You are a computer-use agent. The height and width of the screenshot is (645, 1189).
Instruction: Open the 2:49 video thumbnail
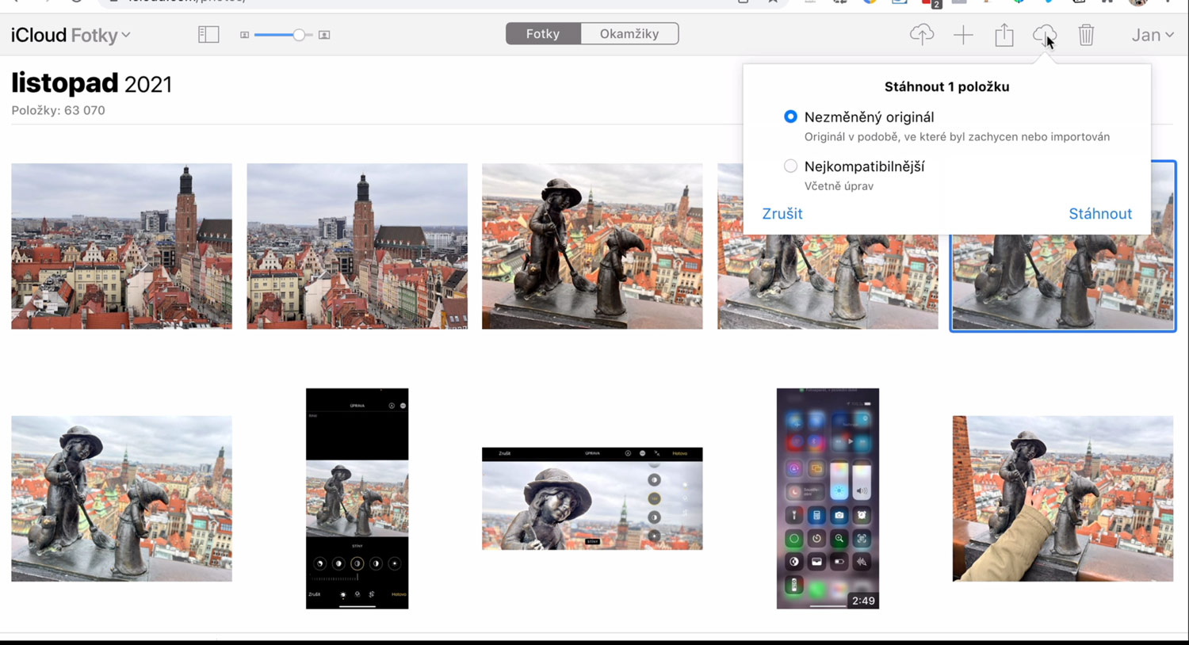click(828, 498)
